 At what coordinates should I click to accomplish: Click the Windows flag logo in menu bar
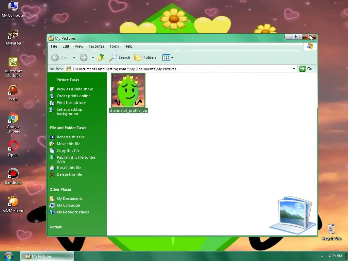coord(310,46)
